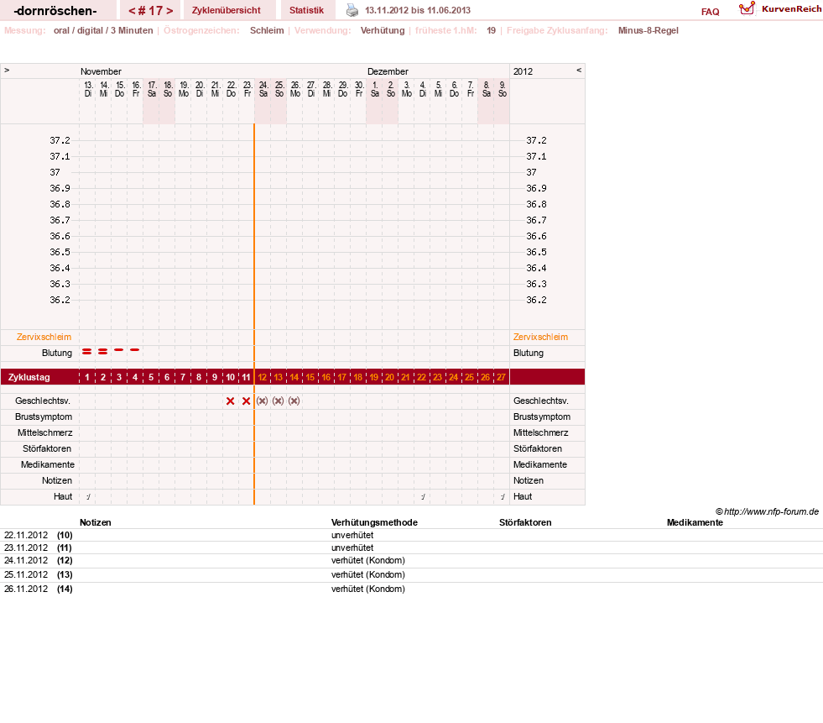Viewport: 823px width, 723px height.
Task: Click the light bleeding mark on cycle day 3
Action: (118, 349)
